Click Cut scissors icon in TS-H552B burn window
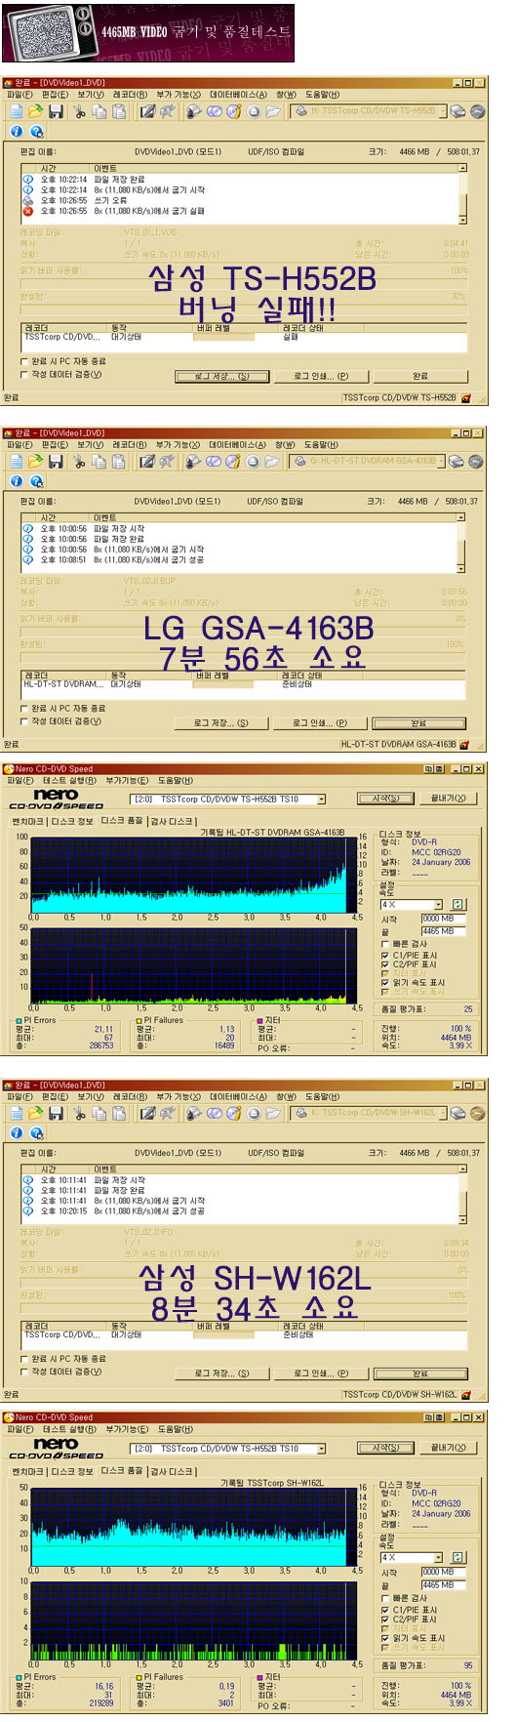 (80, 111)
